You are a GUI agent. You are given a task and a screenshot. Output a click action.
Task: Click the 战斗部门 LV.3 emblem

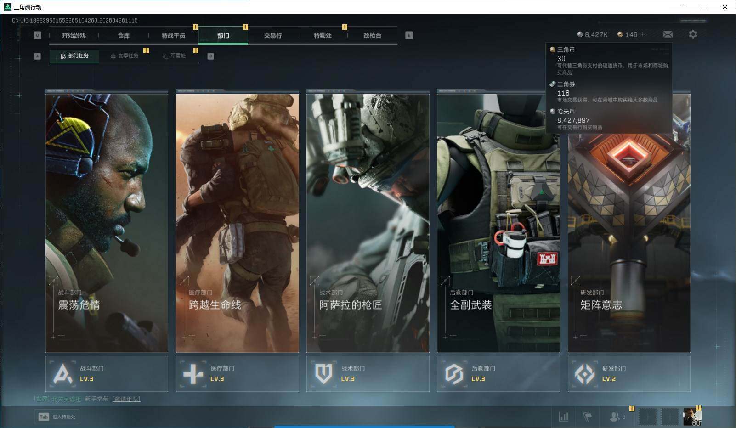tap(63, 374)
